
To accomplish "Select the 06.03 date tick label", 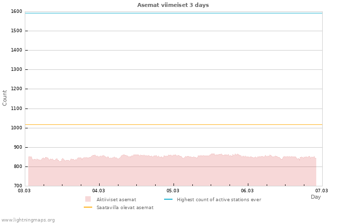I will (247, 190).
